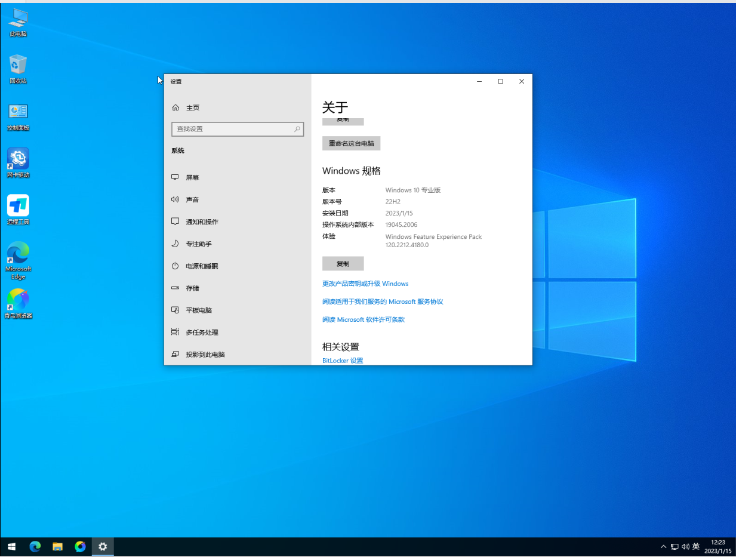The image size is (736, 557).
Task: Click the Settings gear taskbar button
Action: click(x=103, y=546)
